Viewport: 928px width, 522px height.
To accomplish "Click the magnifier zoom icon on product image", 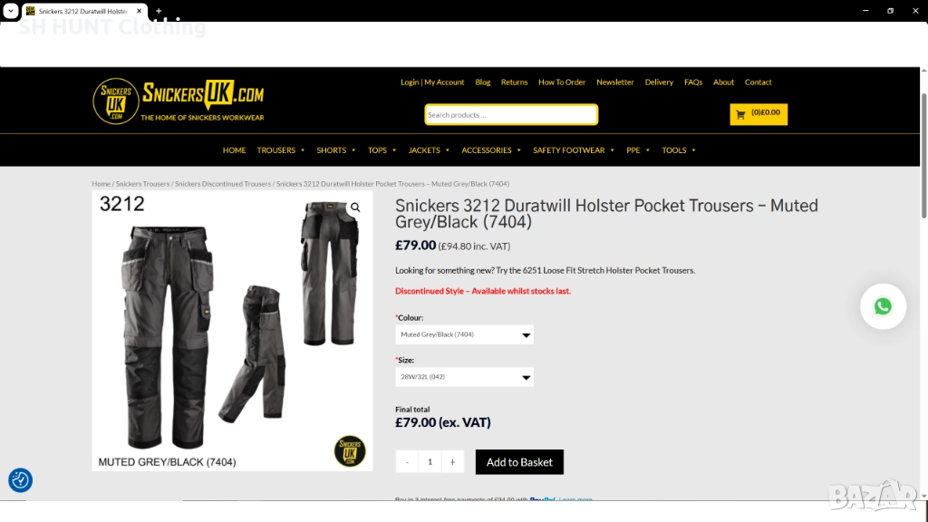I will (355, 208).
